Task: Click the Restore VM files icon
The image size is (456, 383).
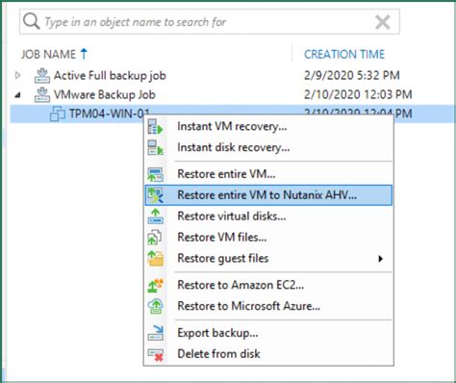Action: [155, 238]
